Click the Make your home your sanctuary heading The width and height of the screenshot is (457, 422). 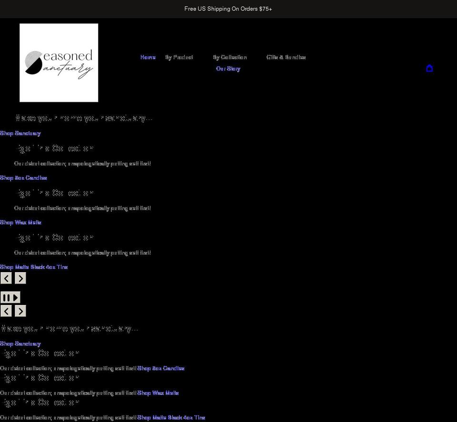(84, 118)
